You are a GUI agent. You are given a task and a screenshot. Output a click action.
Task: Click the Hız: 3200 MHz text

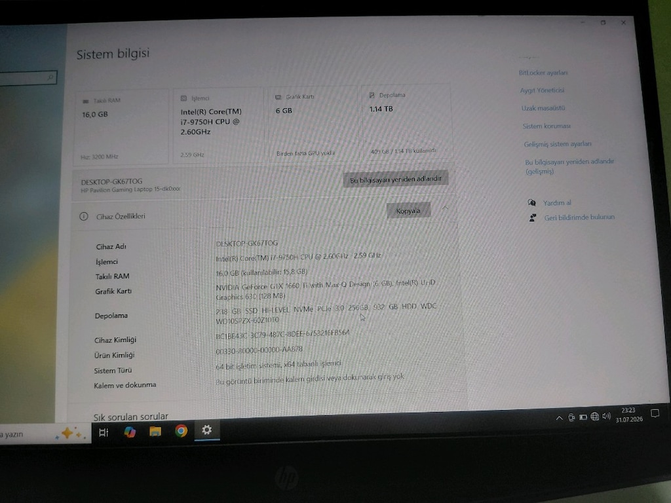100,157
